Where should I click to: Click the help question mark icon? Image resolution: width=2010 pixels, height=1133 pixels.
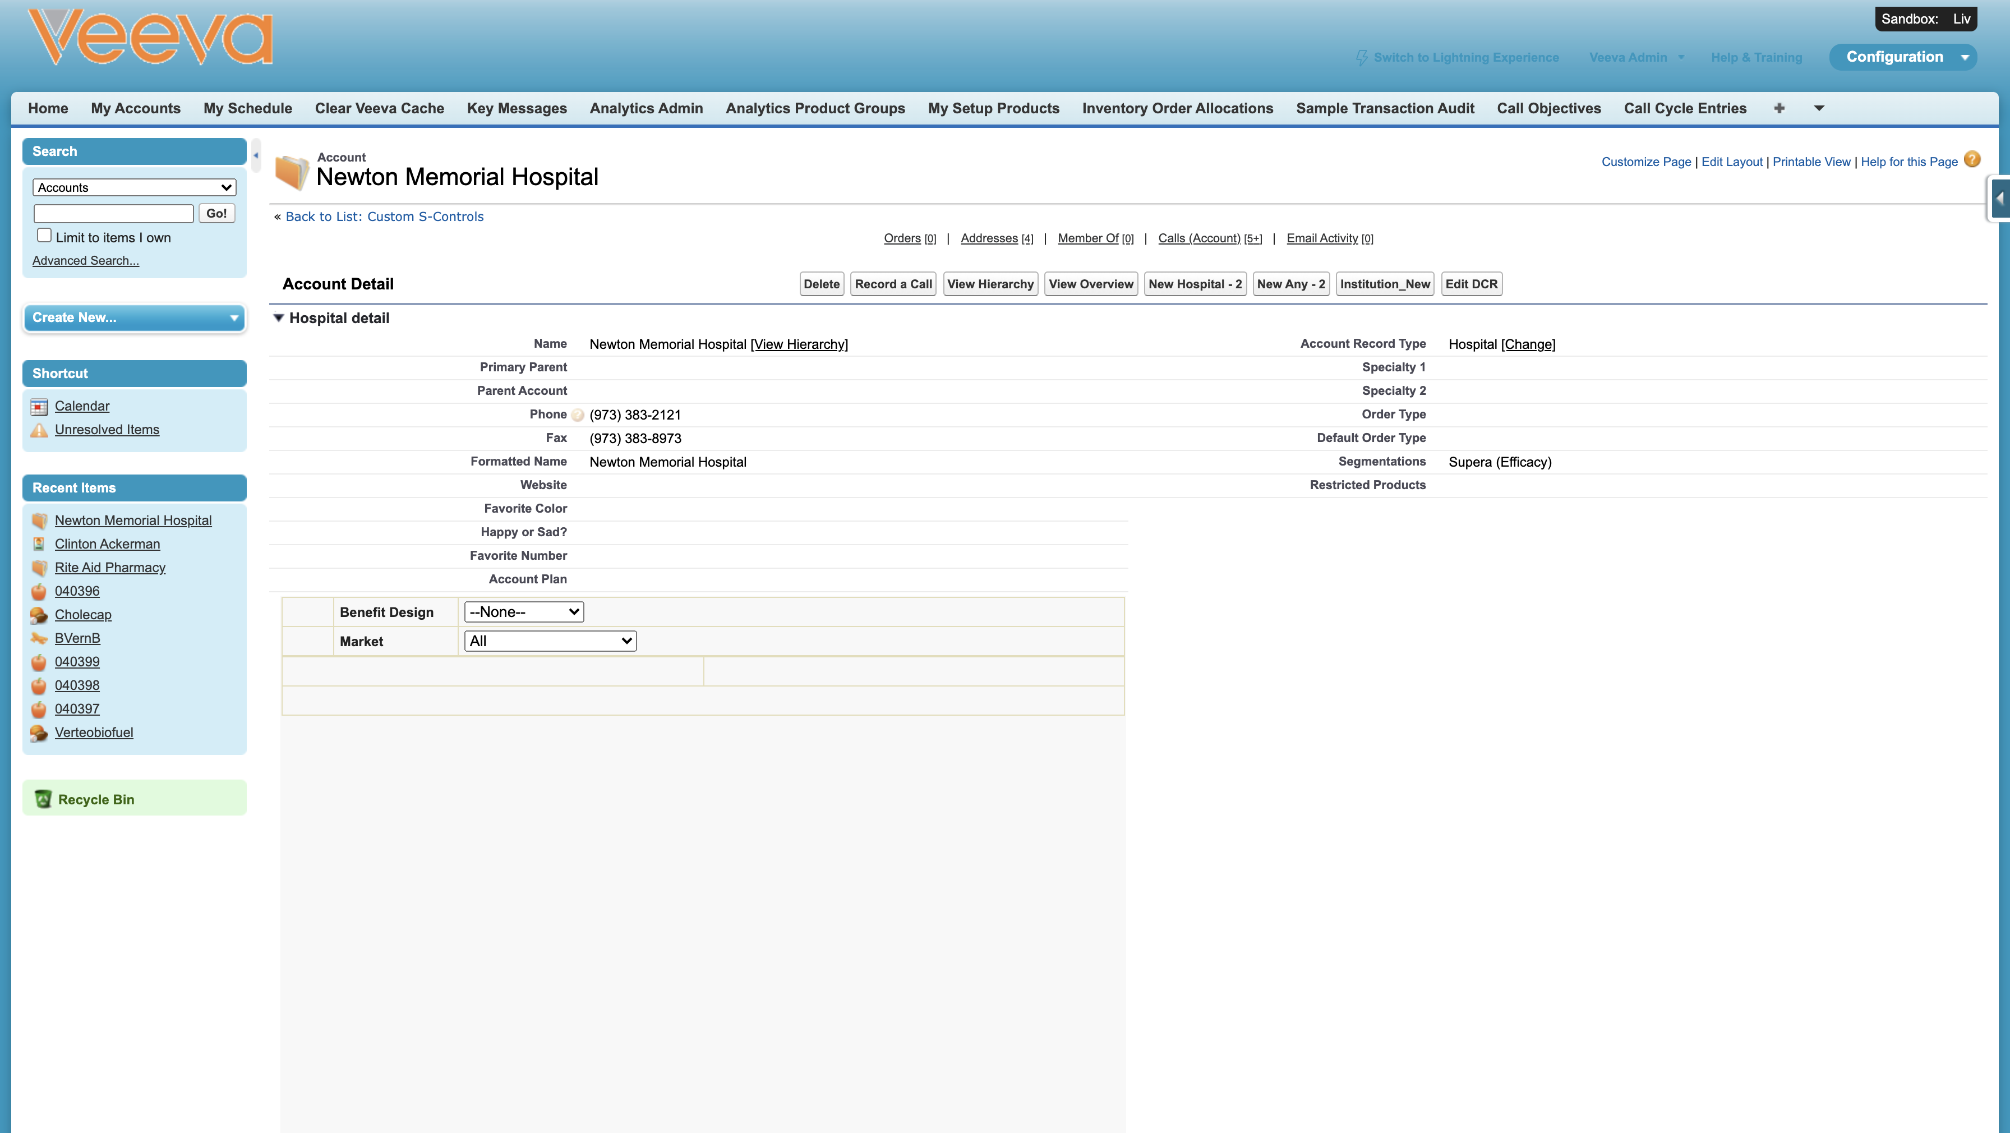tap(1972, 160)
